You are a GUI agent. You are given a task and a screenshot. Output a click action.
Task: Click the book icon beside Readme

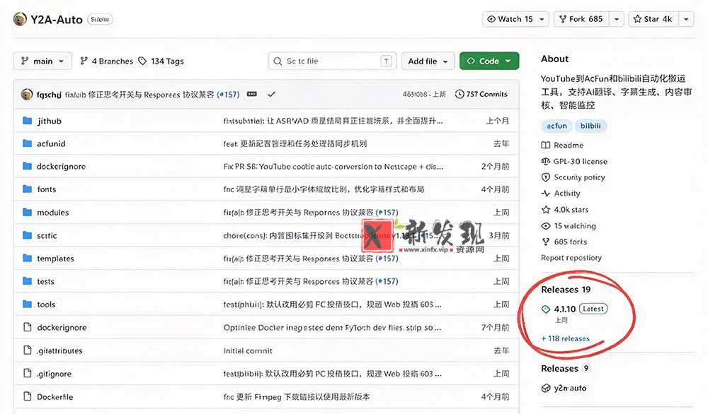click(545, 145)
